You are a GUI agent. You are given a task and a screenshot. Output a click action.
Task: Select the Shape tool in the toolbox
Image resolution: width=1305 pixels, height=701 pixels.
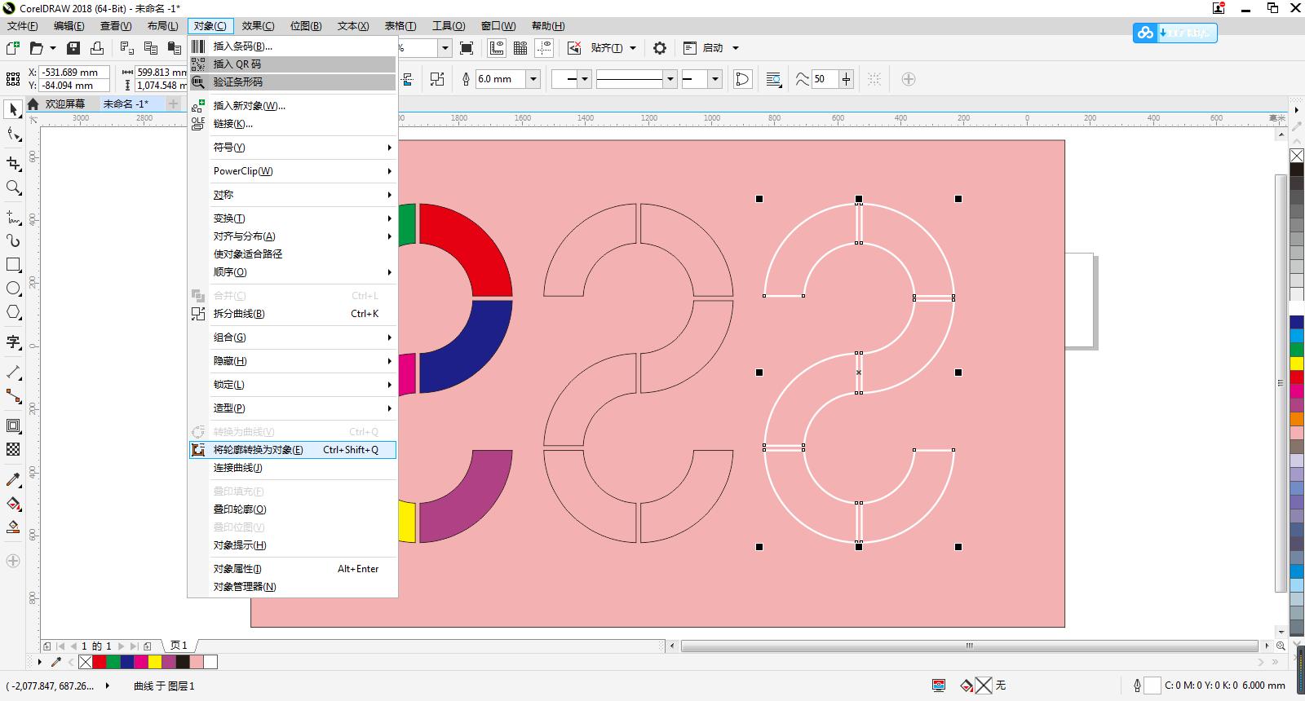[x=13, y=134]
